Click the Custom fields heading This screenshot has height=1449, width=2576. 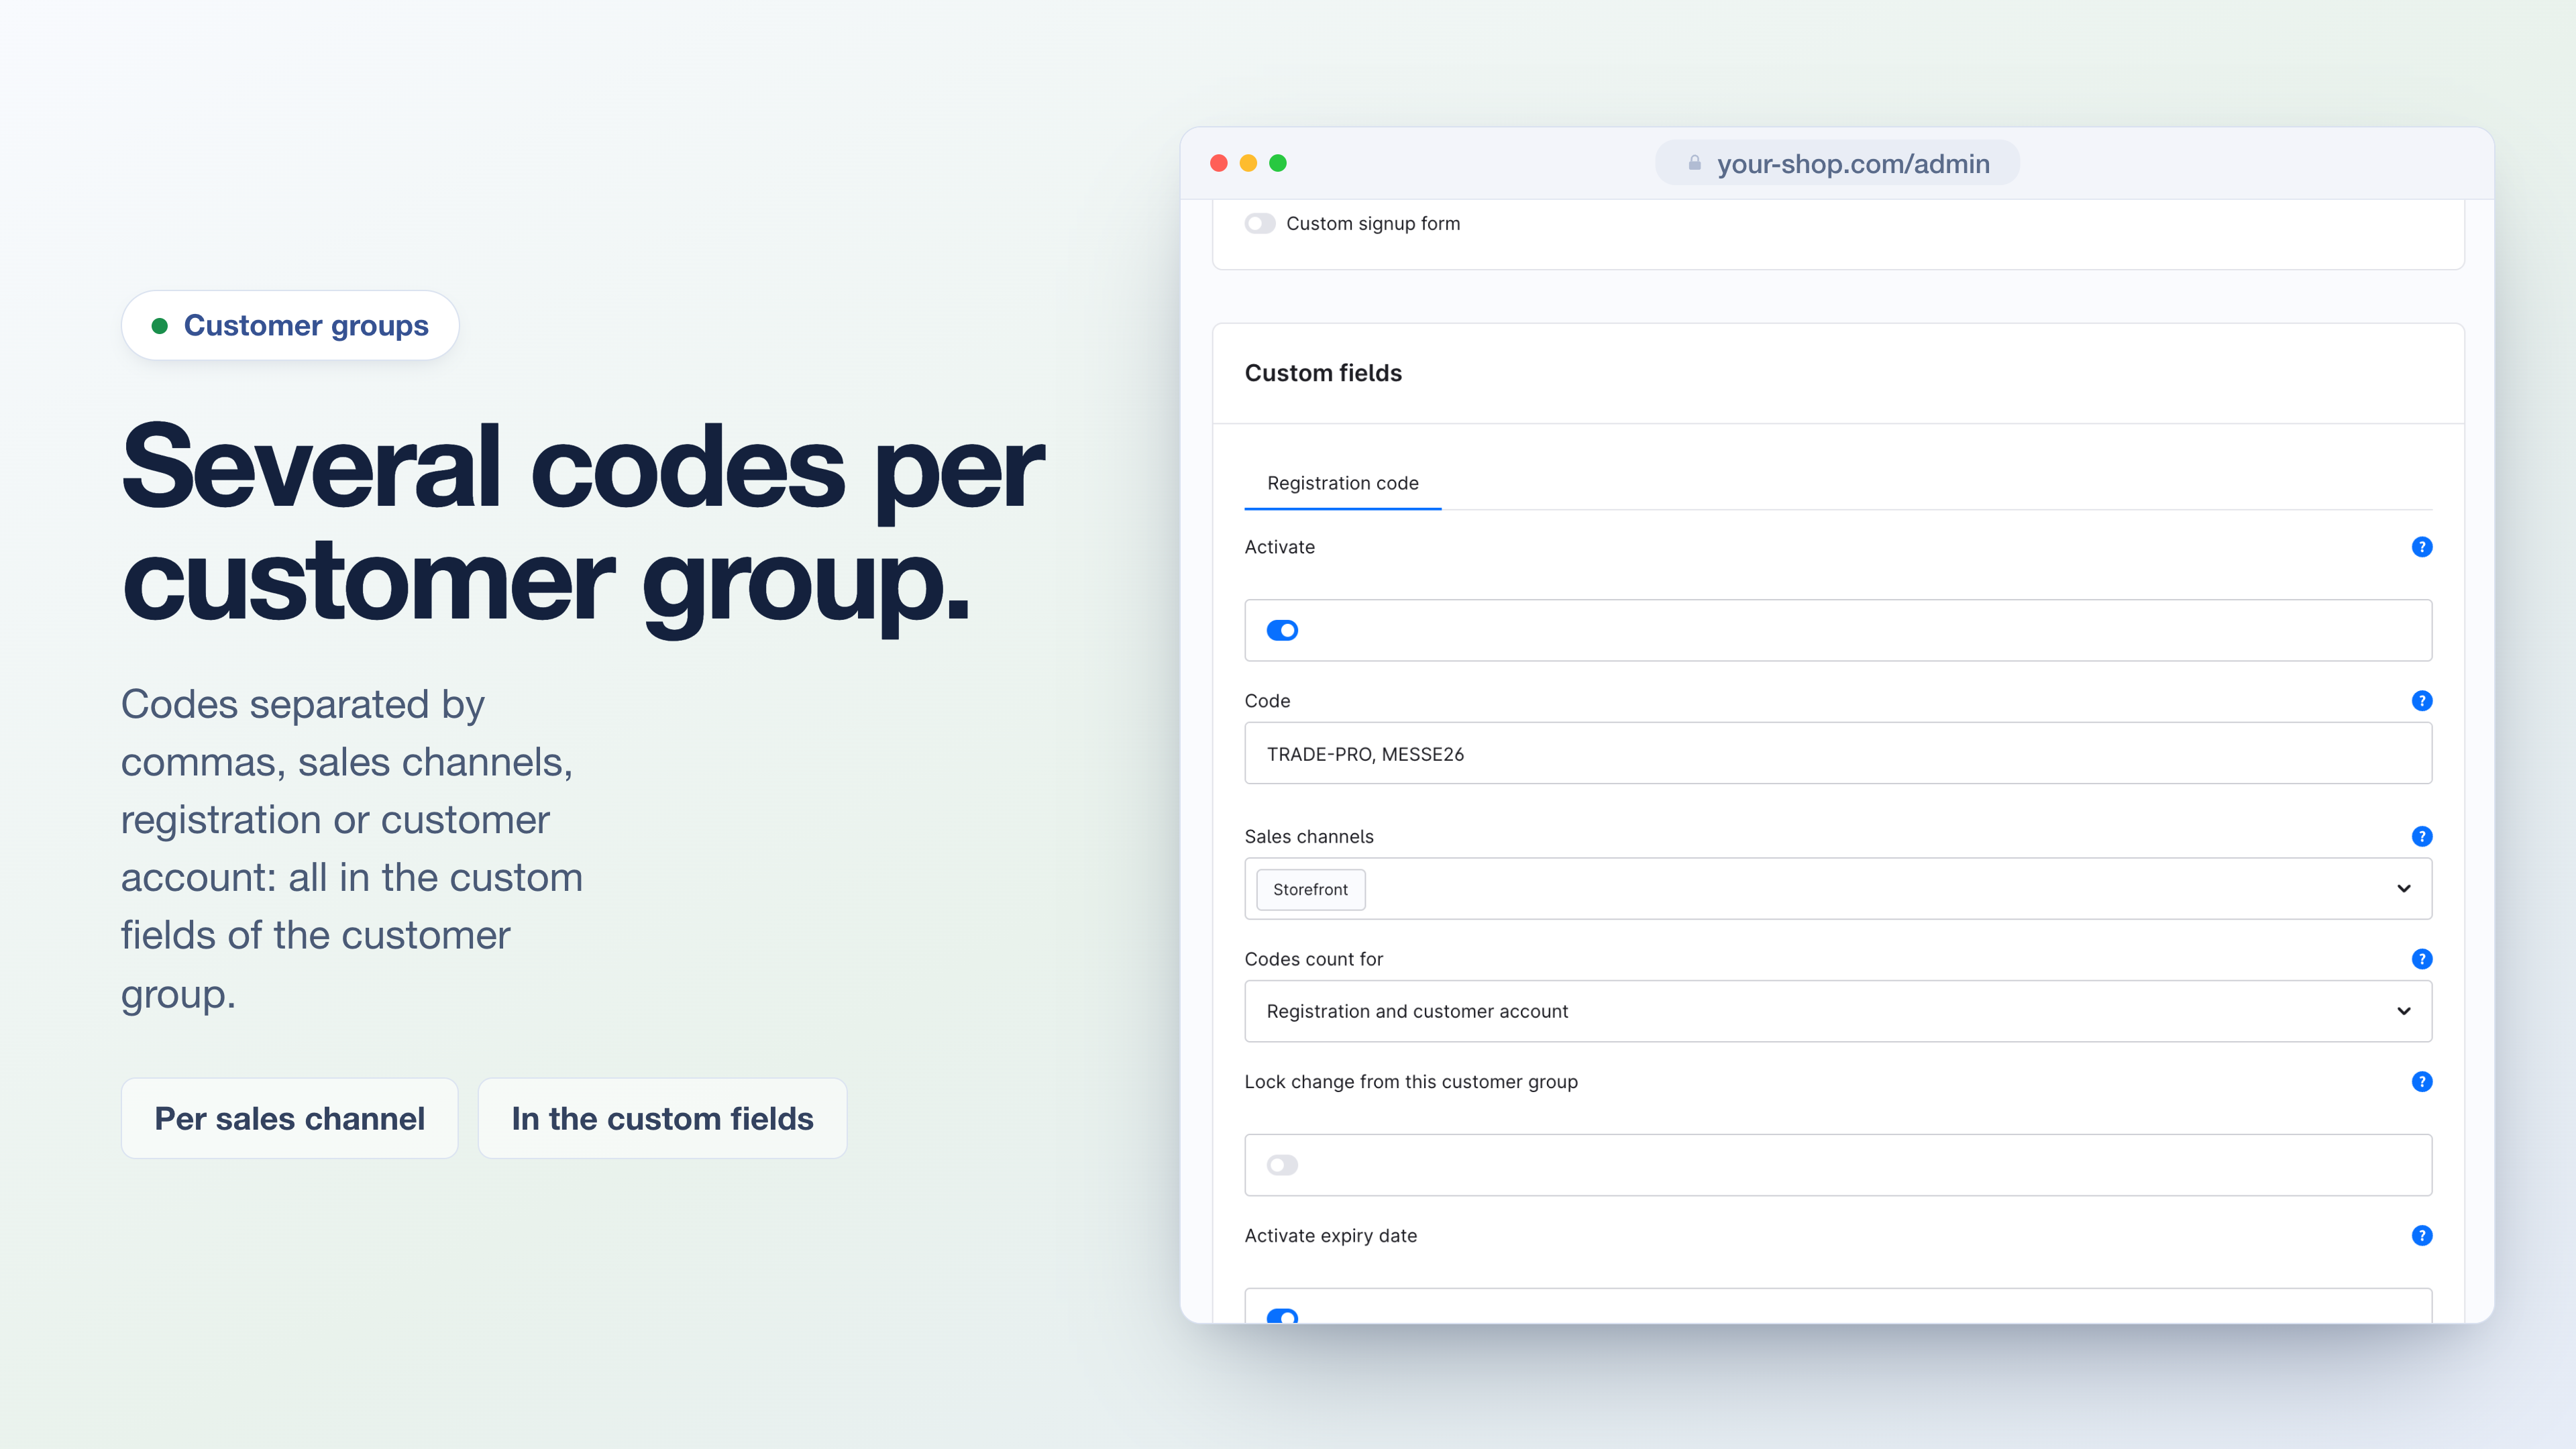(1323, 373)
